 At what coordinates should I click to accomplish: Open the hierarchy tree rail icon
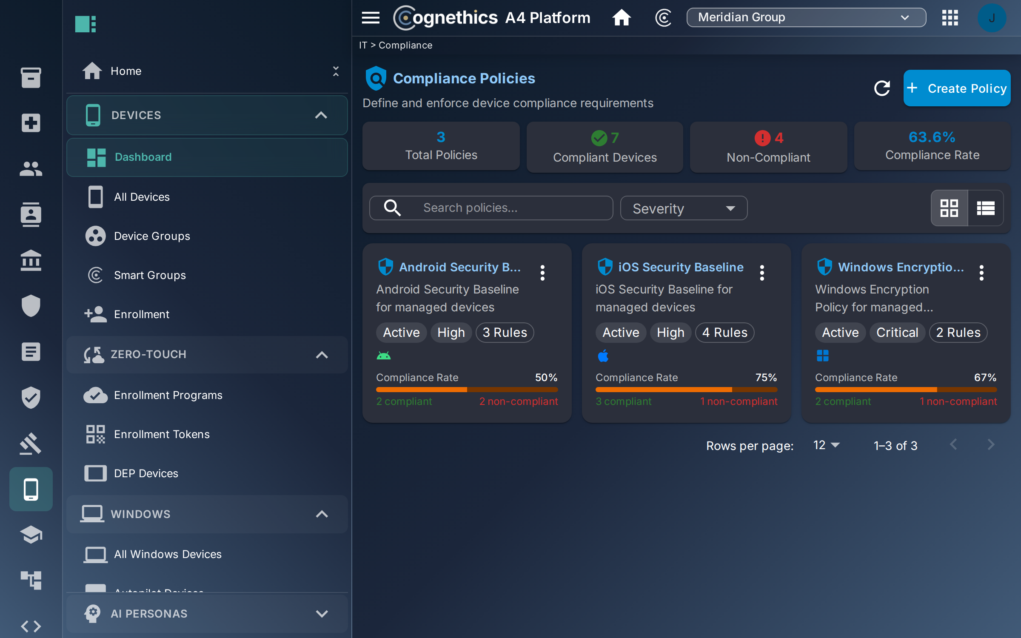point(31,580)
